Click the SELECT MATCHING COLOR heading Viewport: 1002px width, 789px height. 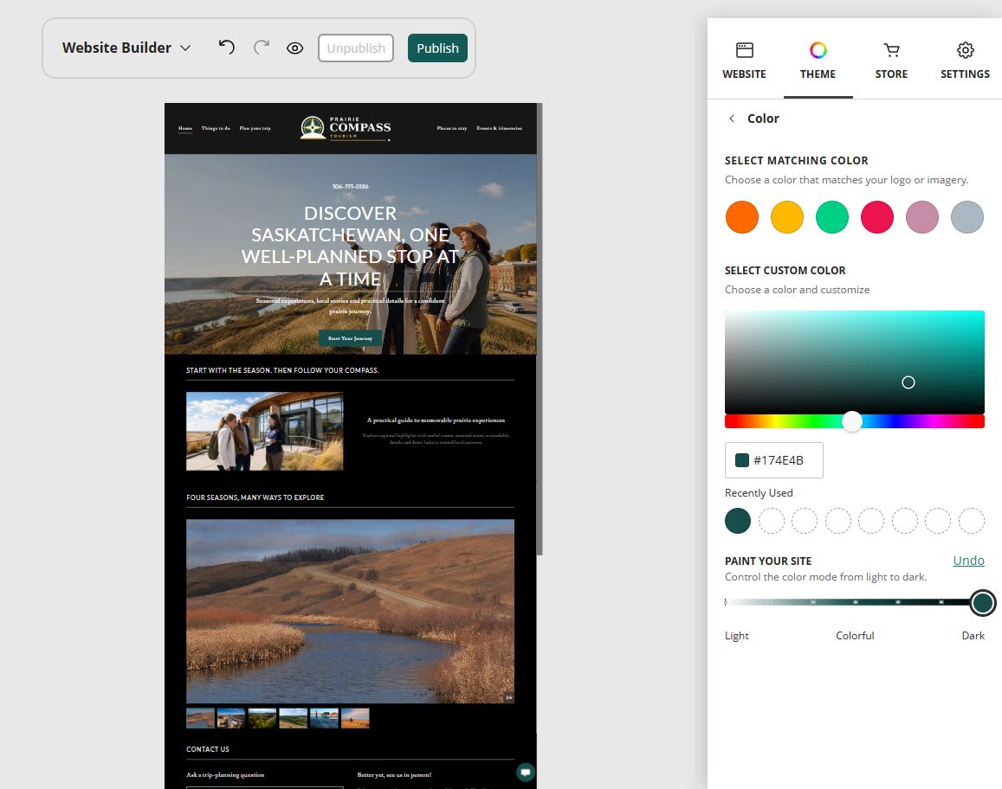tap(796, 161)
